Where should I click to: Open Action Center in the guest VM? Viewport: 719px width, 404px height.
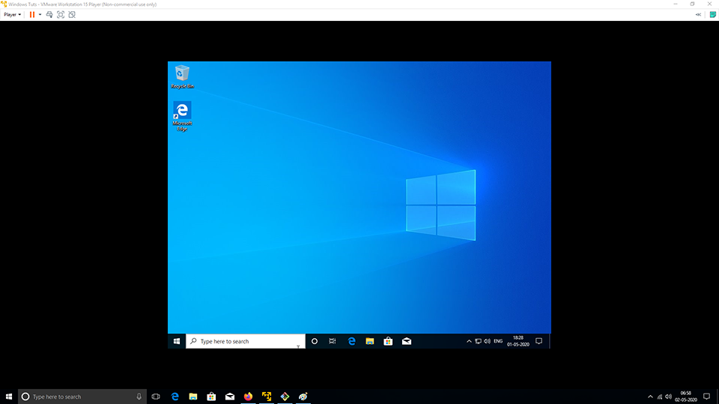click(x=539, y=341)
